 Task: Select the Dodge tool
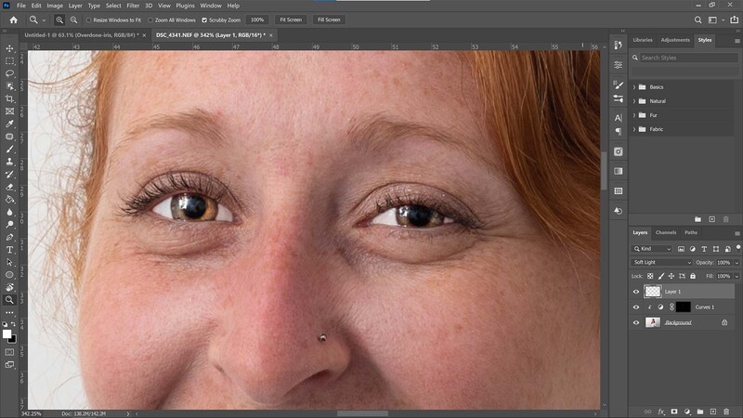(9, 224)
